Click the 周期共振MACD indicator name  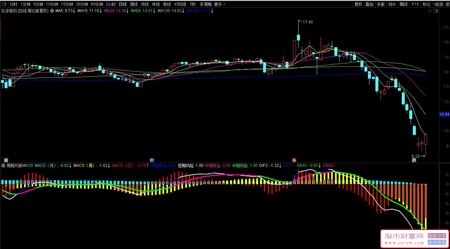pos(20,166)
